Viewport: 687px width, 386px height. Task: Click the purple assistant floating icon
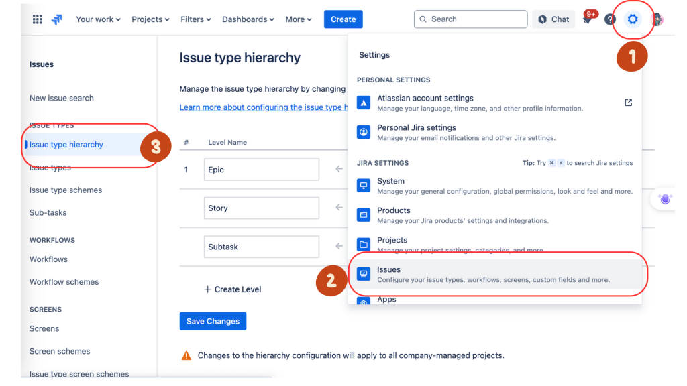point(665,199)
